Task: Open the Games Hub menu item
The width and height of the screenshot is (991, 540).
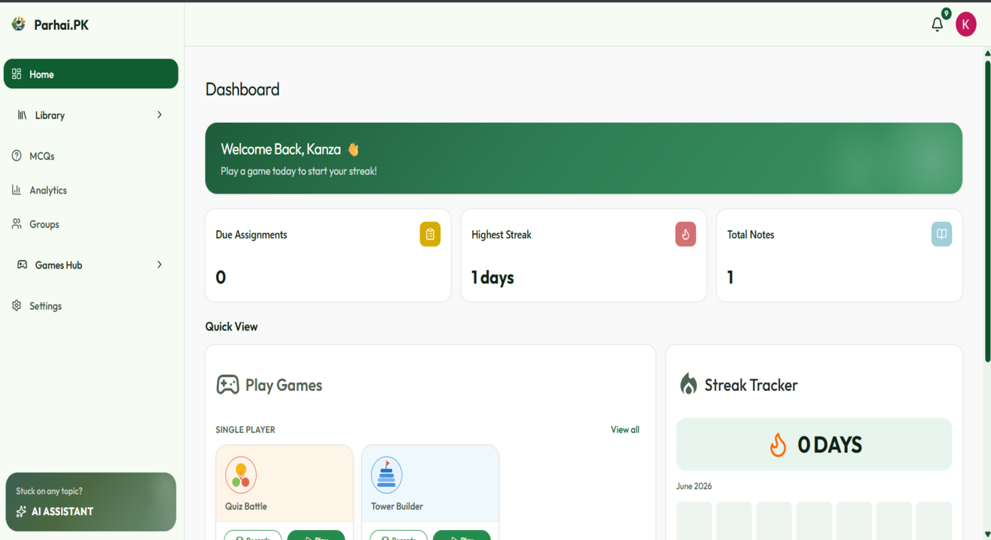Action: point(91,265)
